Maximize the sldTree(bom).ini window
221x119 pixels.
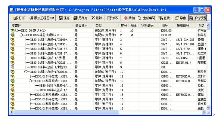pyautogui.click(x=202, y=10)
